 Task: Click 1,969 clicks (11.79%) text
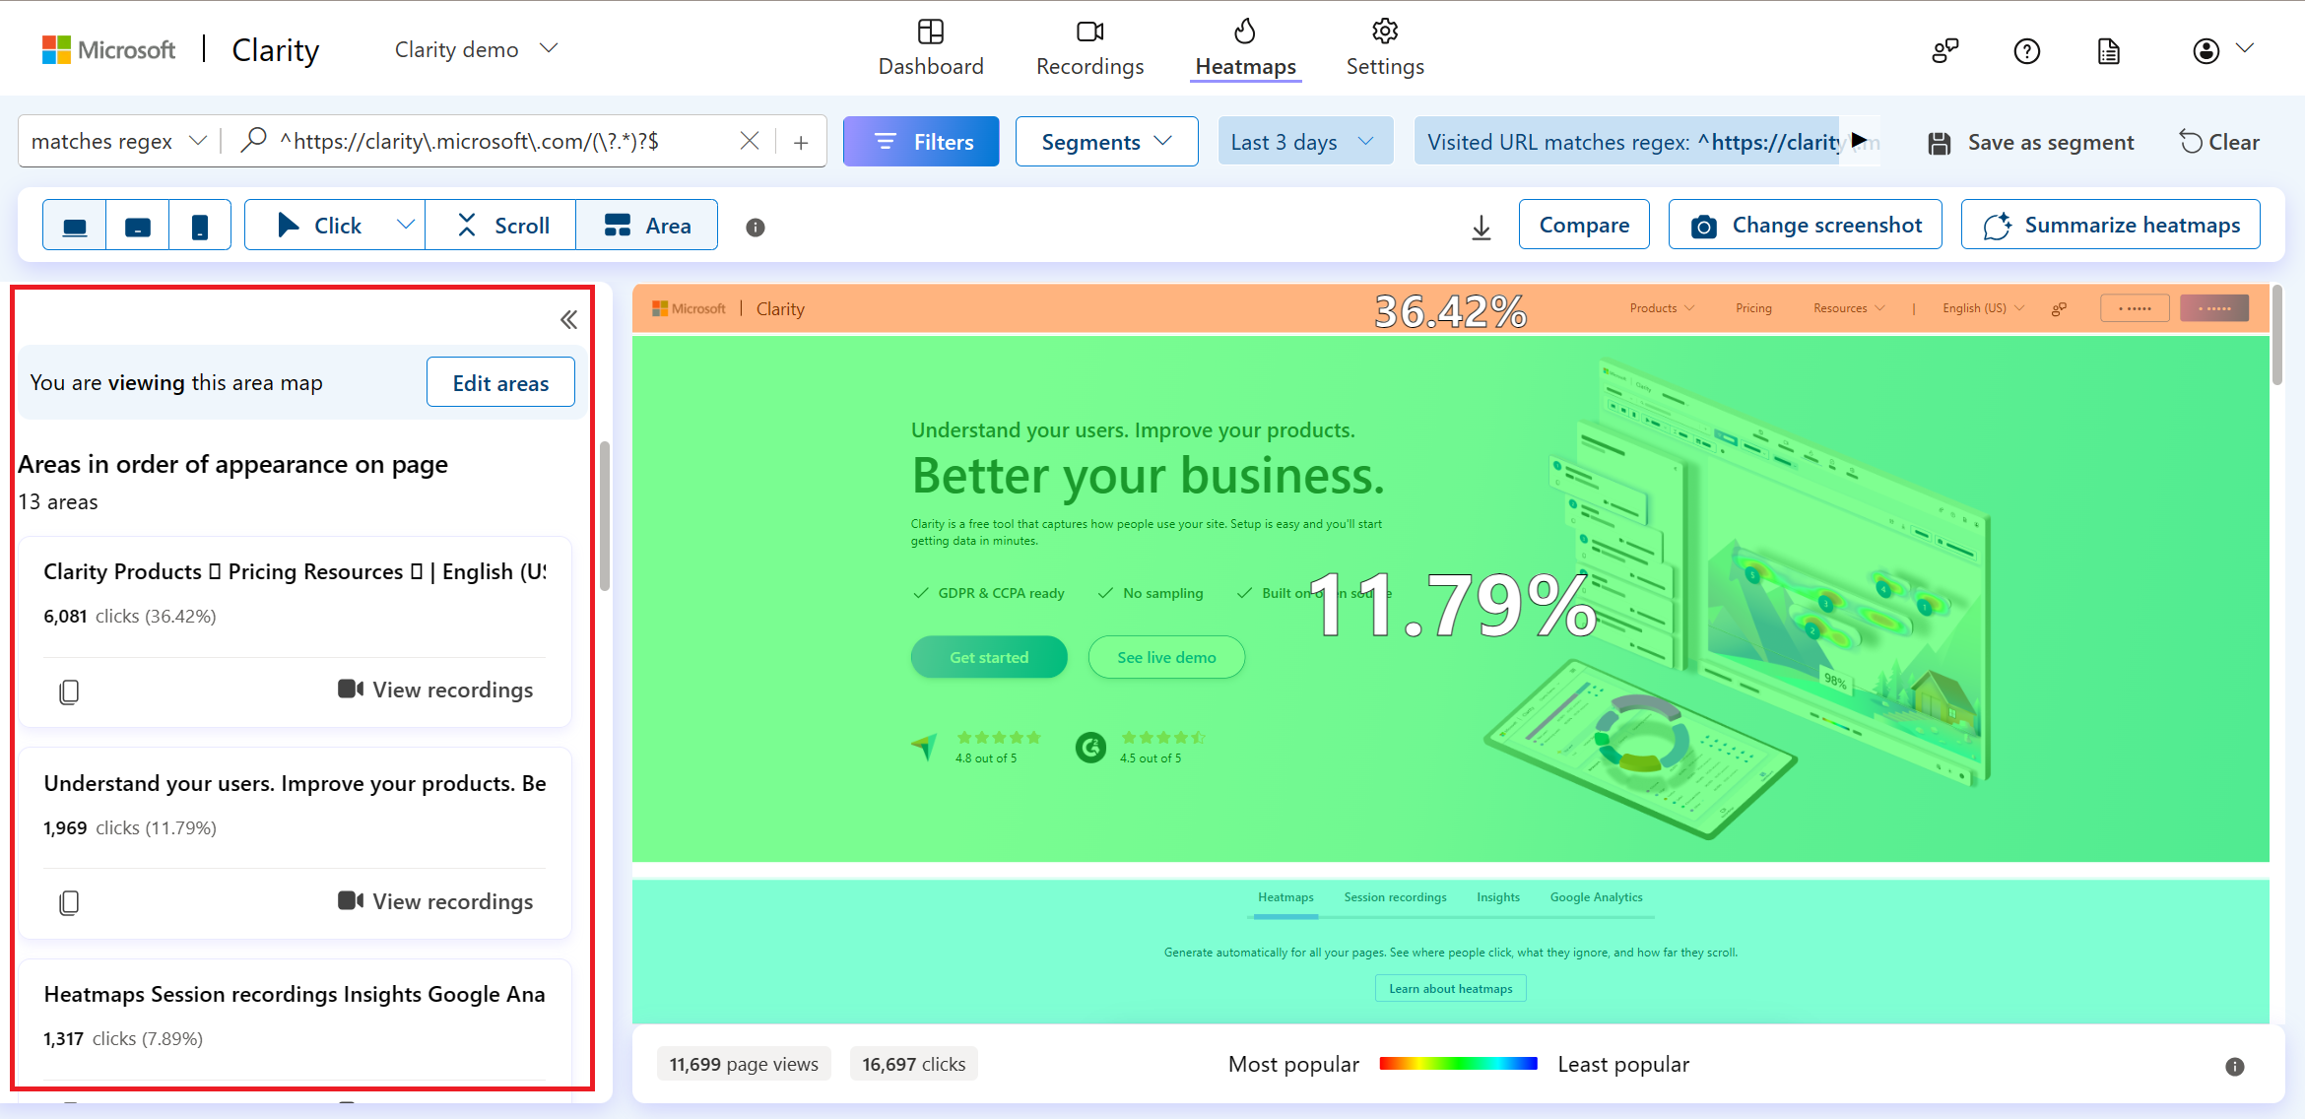click(x=130, y=828)
